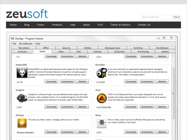
Task: Open the Blog page
Action: pyautogui.click(x=27, y=25)
